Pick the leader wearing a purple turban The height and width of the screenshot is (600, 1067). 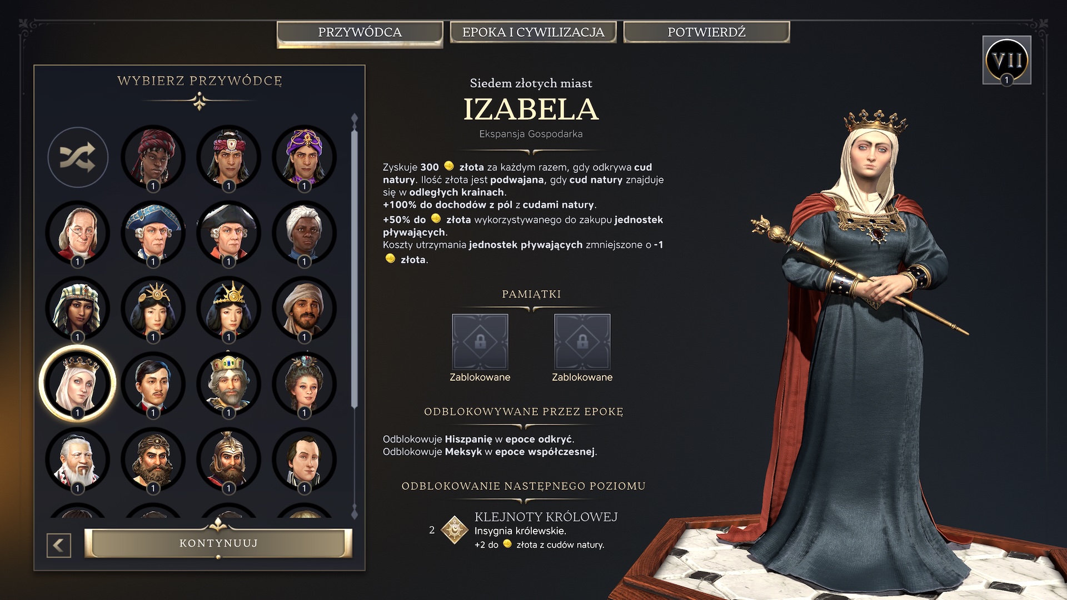point(304,157)
